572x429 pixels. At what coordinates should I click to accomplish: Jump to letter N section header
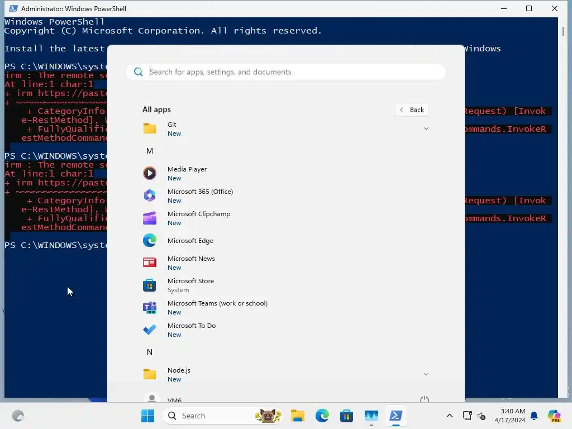tap(150, 352)
